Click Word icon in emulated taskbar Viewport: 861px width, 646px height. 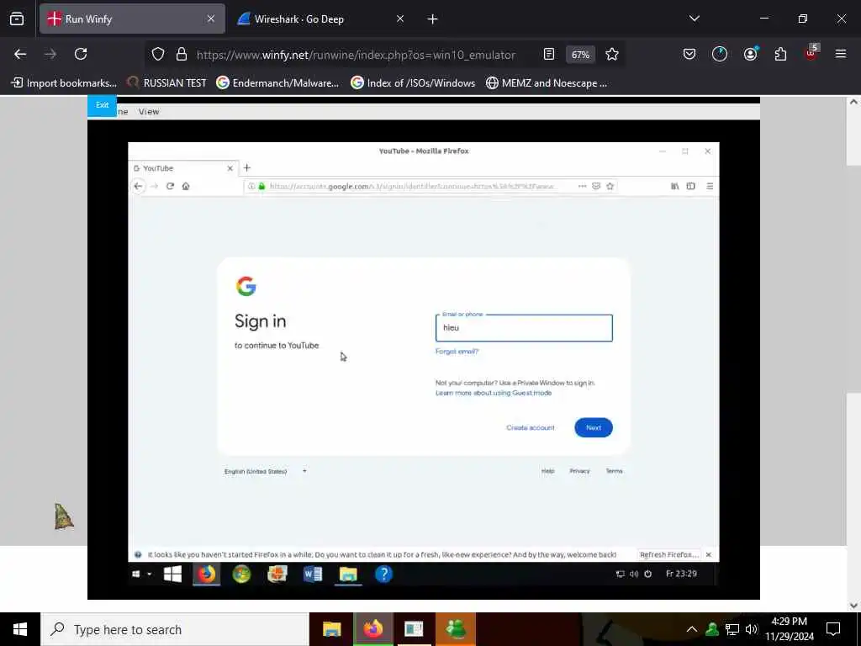point(313,574)
